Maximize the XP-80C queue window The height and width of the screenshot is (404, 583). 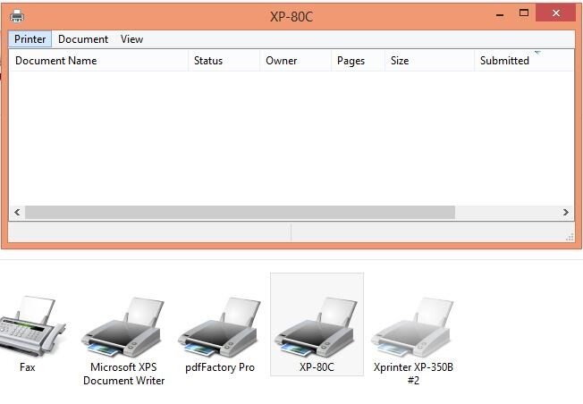pyautogui.click(x=523, y=13)
